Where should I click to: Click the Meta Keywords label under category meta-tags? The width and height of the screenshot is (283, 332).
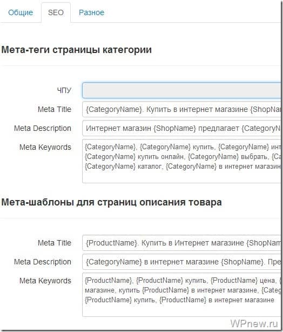[45, 147]
